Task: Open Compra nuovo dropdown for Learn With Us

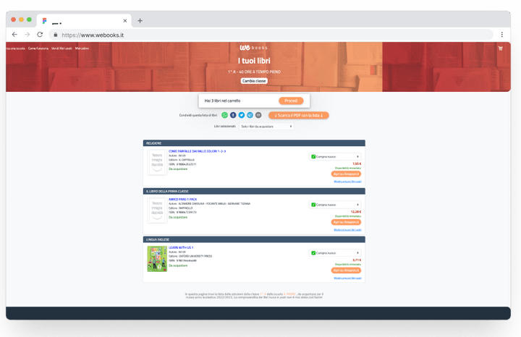Action: pyautogui.click(x=335, y=253)
